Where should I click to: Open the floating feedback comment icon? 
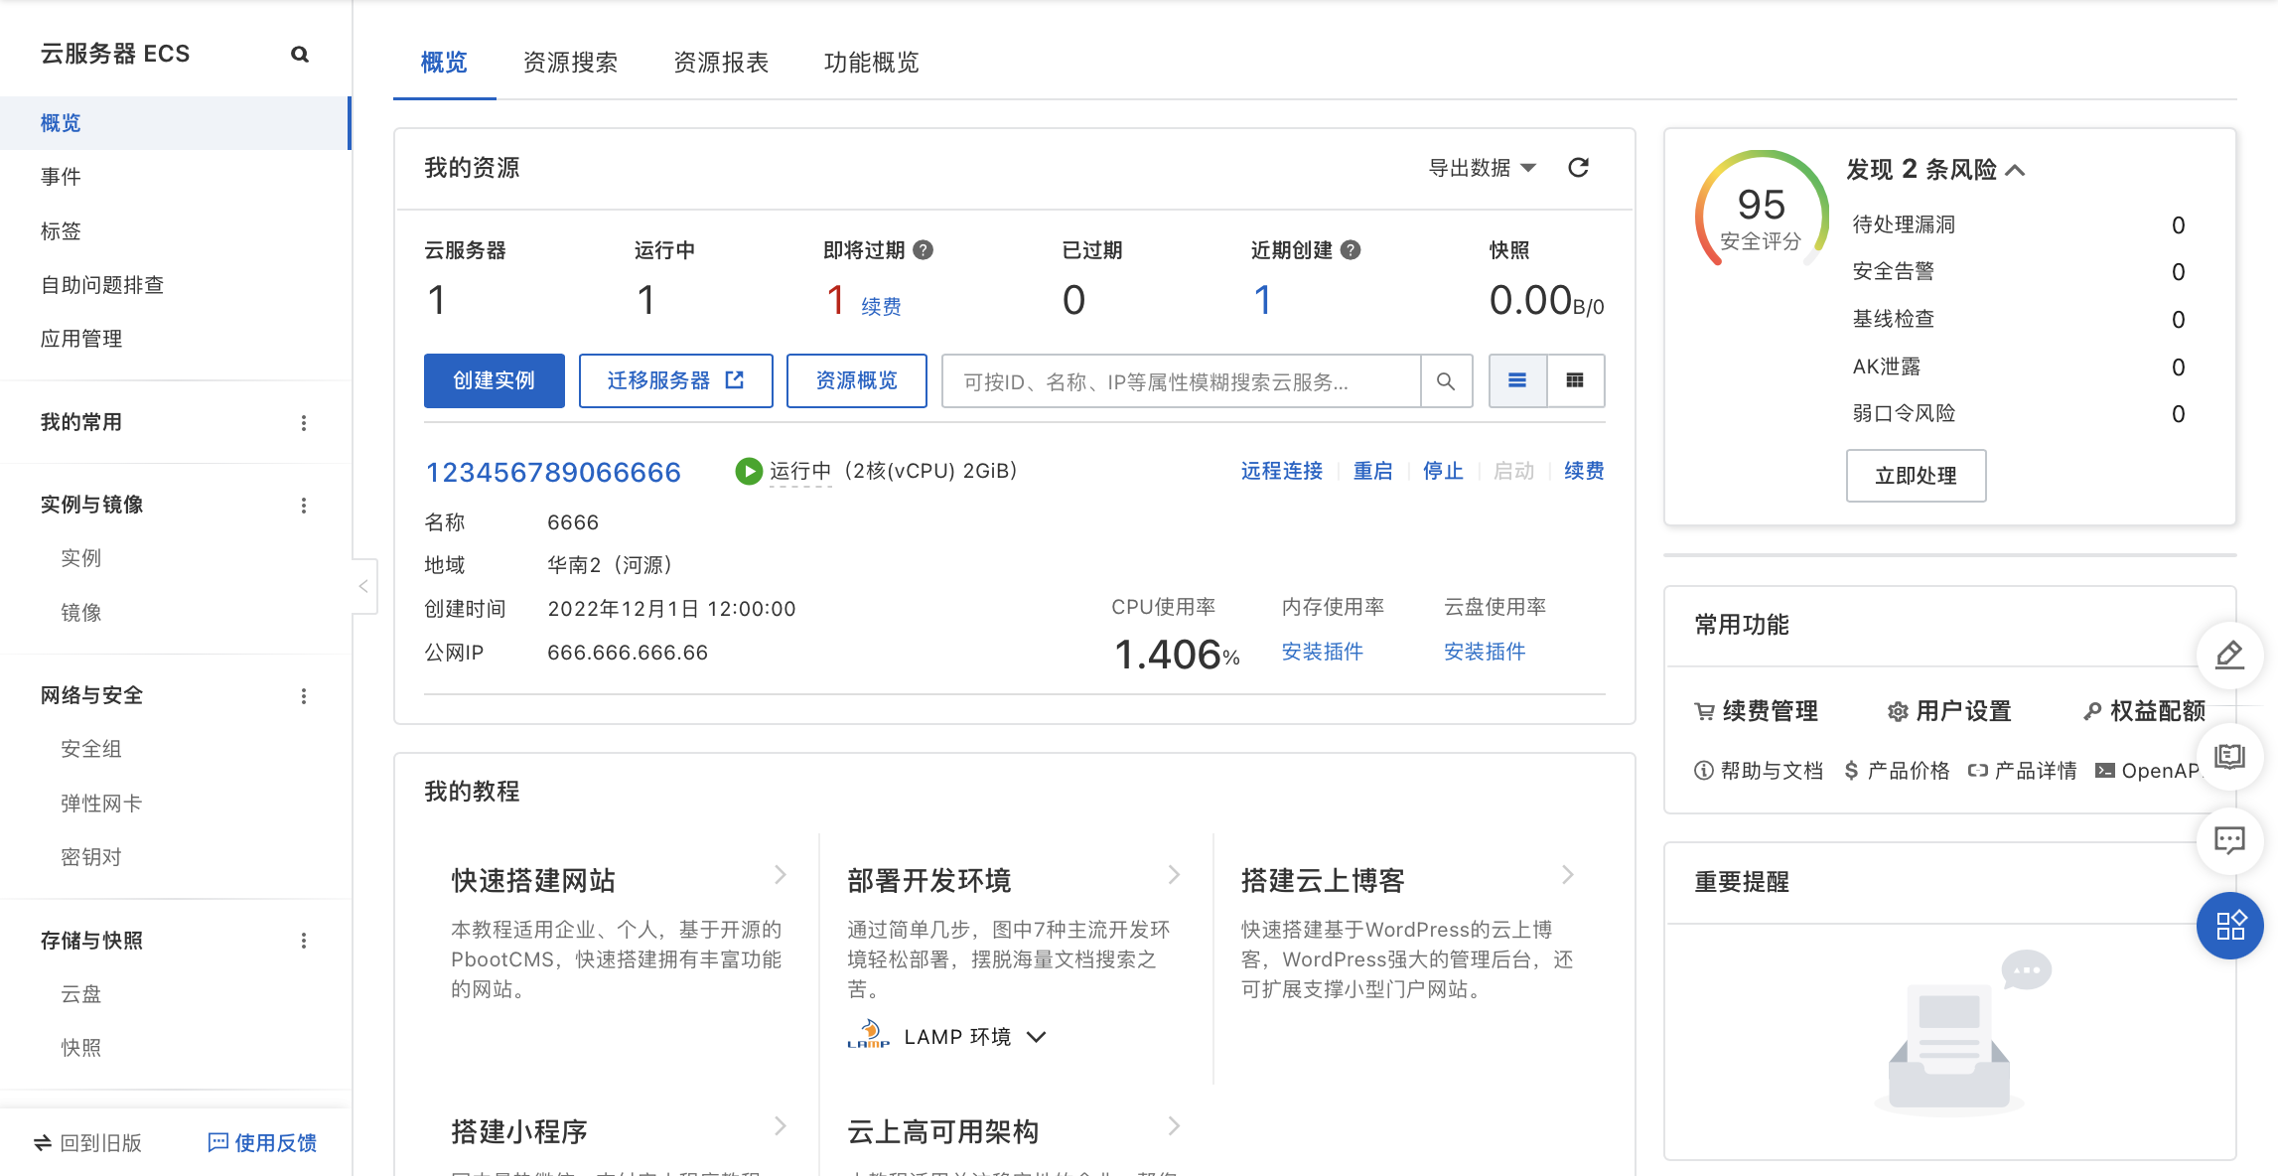2229,839
